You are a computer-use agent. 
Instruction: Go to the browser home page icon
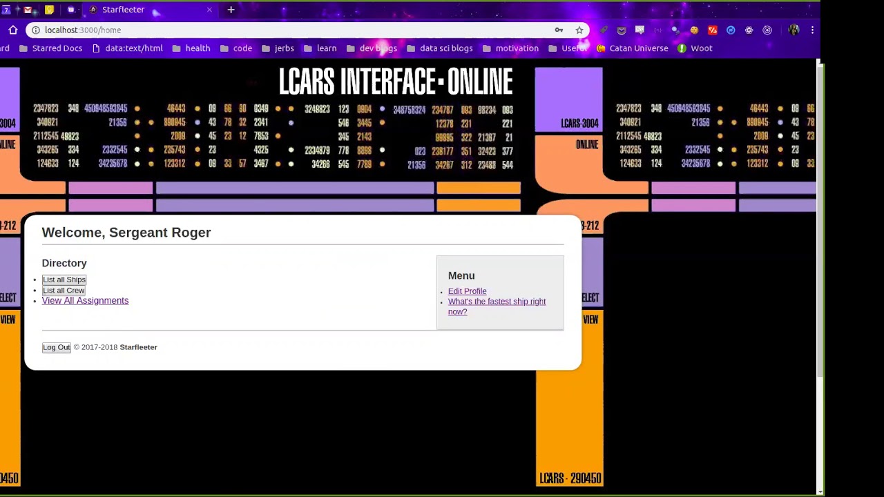coord(12,30)
